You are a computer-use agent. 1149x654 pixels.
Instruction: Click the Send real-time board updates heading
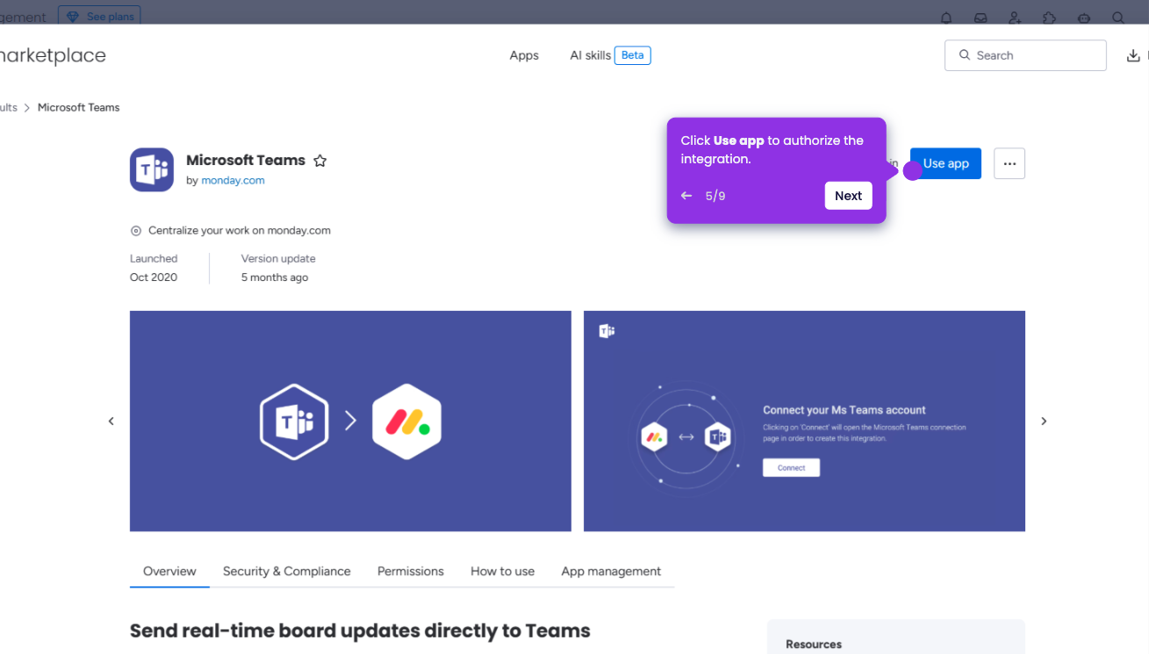(360, 631)
